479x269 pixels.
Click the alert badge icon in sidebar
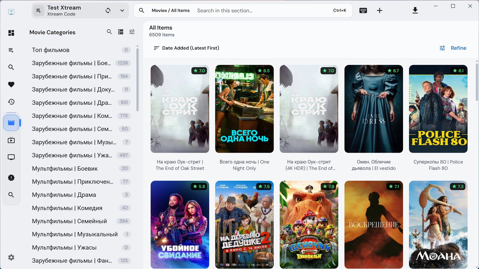(x=11, y=178)
